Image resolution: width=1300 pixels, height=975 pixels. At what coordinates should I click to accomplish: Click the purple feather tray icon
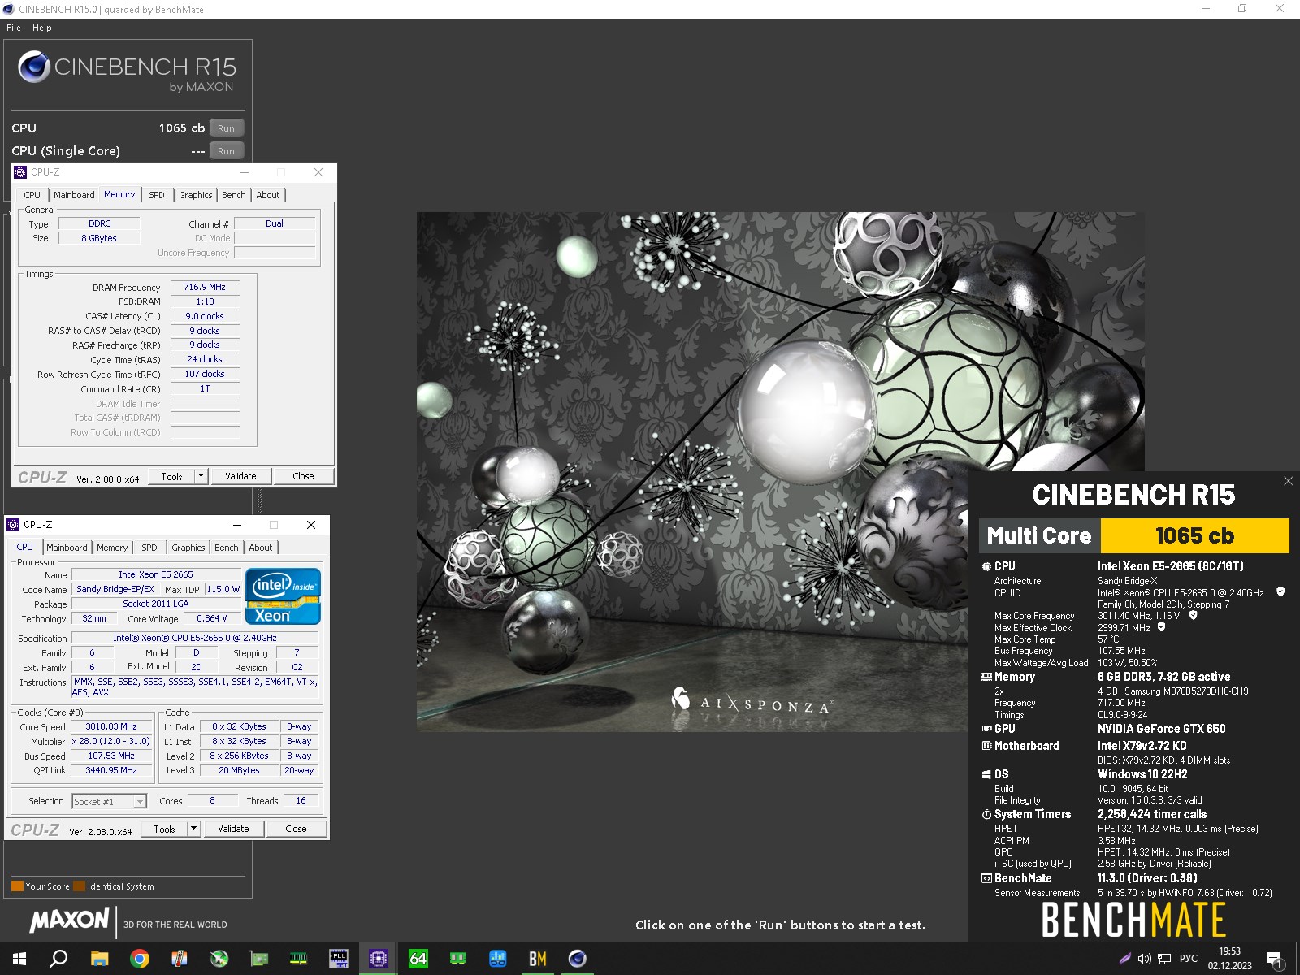pyautogui.click(x=1125, y=959)
